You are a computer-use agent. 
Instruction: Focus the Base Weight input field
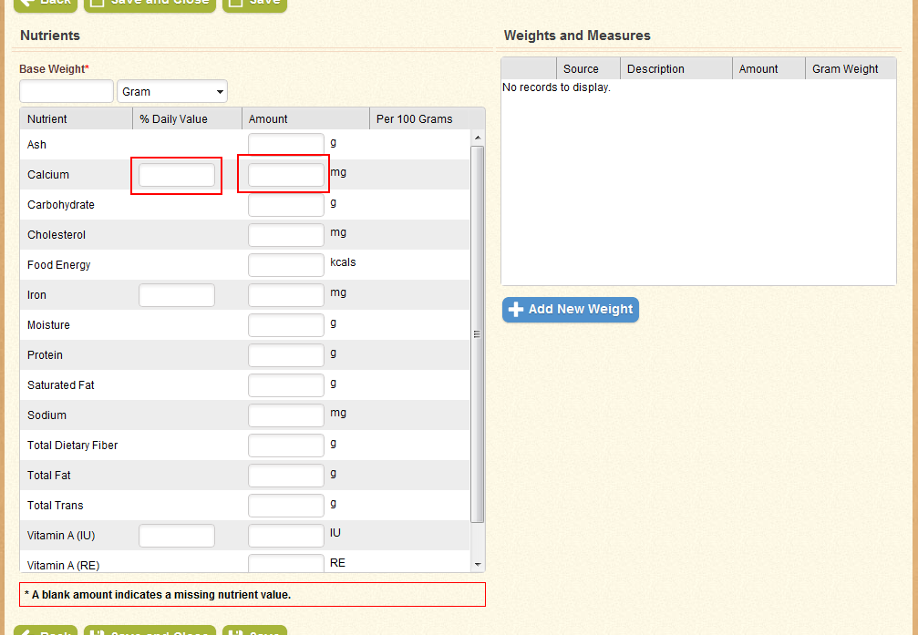67,92
